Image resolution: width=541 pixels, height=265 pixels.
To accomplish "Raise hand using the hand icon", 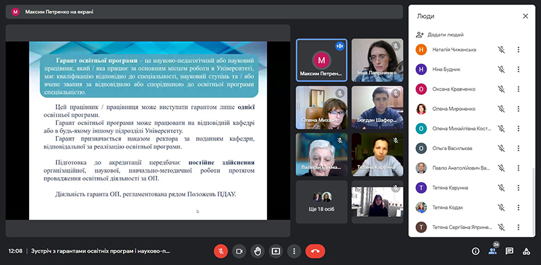I will tap(258, 251).
